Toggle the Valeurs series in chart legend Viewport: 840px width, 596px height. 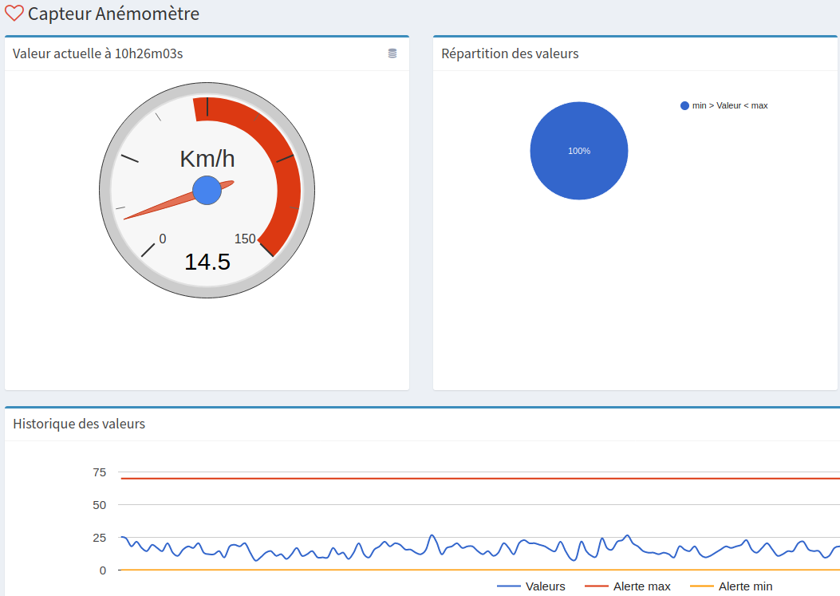[x=531, y=586]
